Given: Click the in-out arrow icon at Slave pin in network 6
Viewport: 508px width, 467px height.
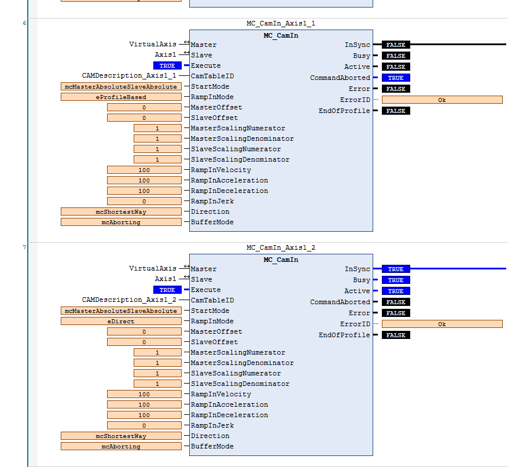Looking at the screenshot, I should 186,53.
